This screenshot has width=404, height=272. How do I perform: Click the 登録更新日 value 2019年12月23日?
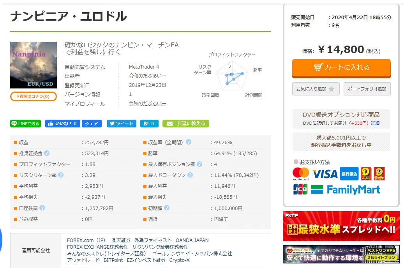click(x=147, y=85)
